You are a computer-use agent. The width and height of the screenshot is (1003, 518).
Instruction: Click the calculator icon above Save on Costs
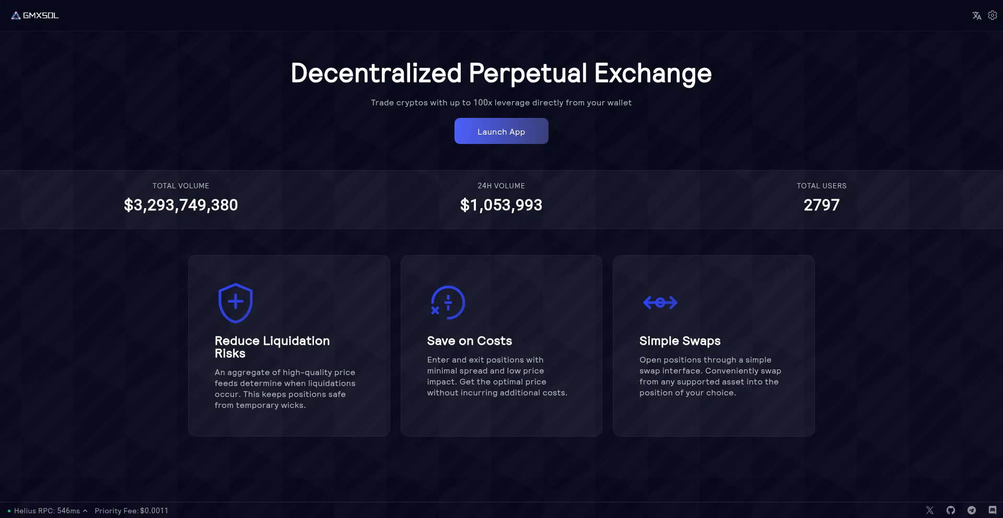[448, 303]
